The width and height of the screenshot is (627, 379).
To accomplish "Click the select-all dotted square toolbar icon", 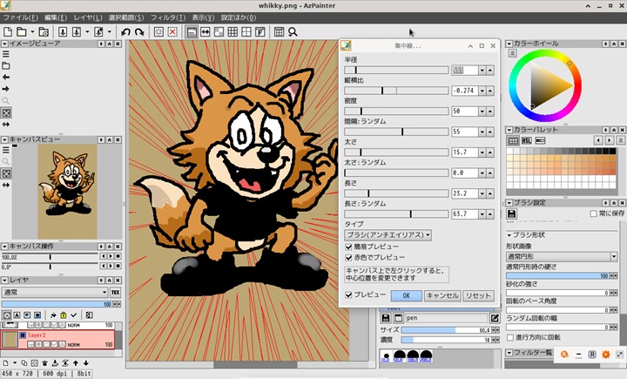I will 158,31.
